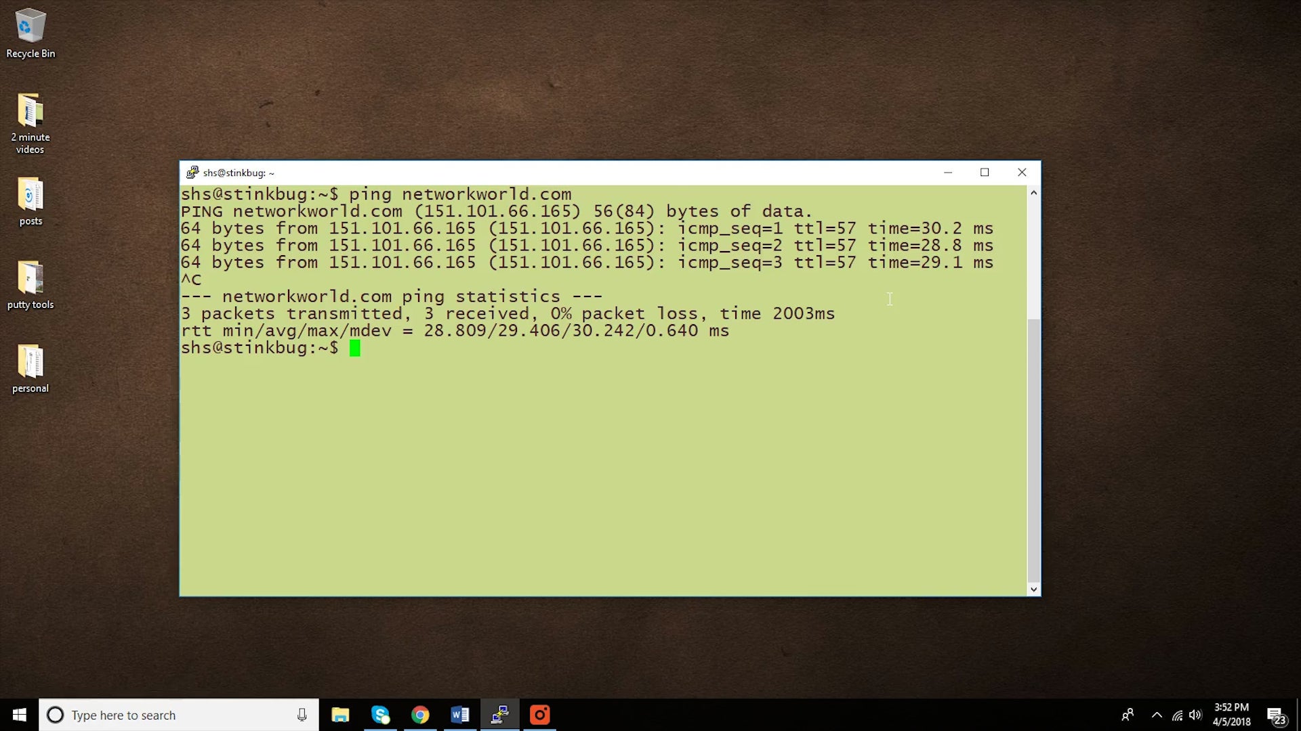Select the 2 minute videos folder

click(30, 123)
